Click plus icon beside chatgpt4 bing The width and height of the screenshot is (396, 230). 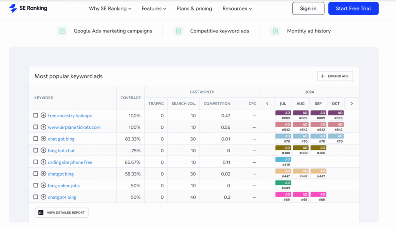click(43, 197)
